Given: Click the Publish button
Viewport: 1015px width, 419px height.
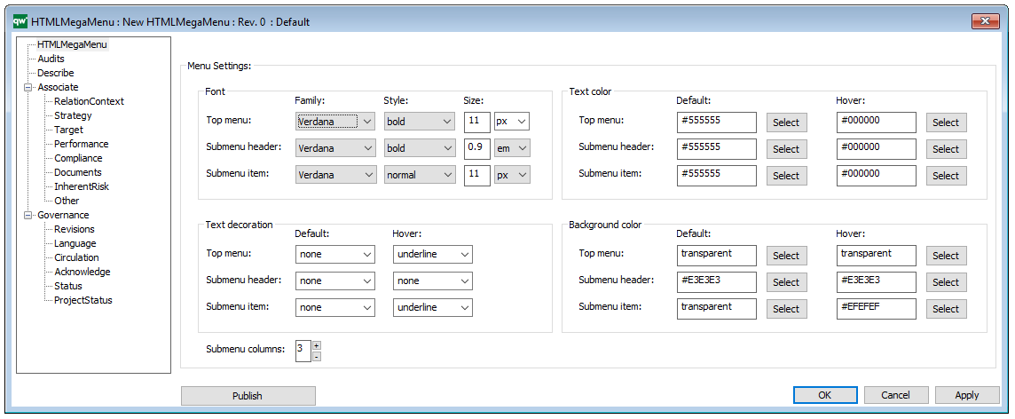Looking at the screenshot, I should pos(248,396).
